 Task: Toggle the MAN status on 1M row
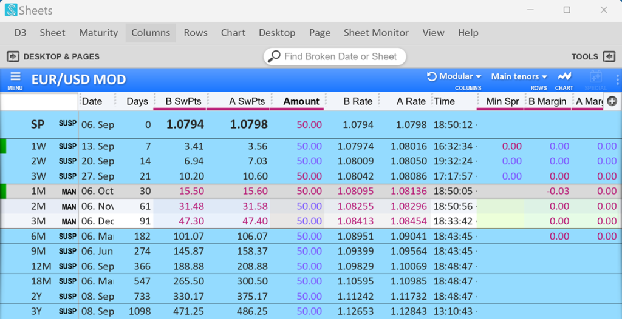pos(69,192)
